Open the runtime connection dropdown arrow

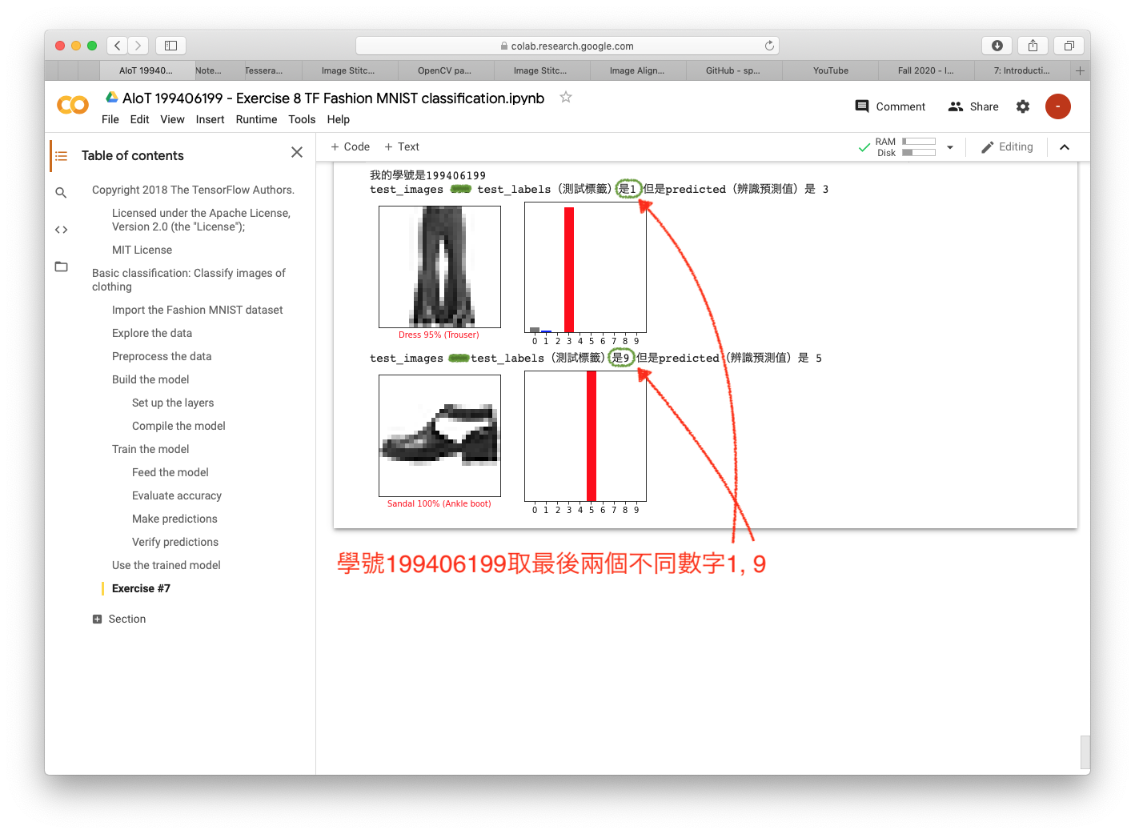click(x=950, y=147)
